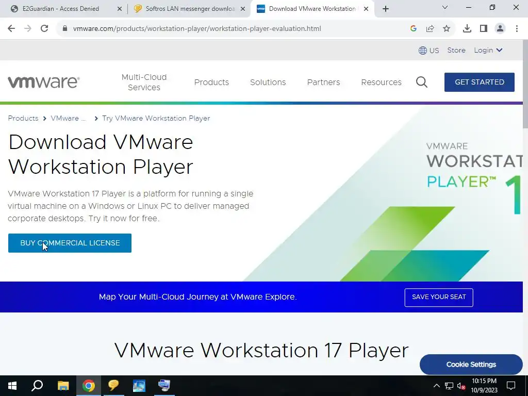Screen dimensions: 528x396
Task: Open the truncated VMware breadcrumb
Action: [68, 118]
